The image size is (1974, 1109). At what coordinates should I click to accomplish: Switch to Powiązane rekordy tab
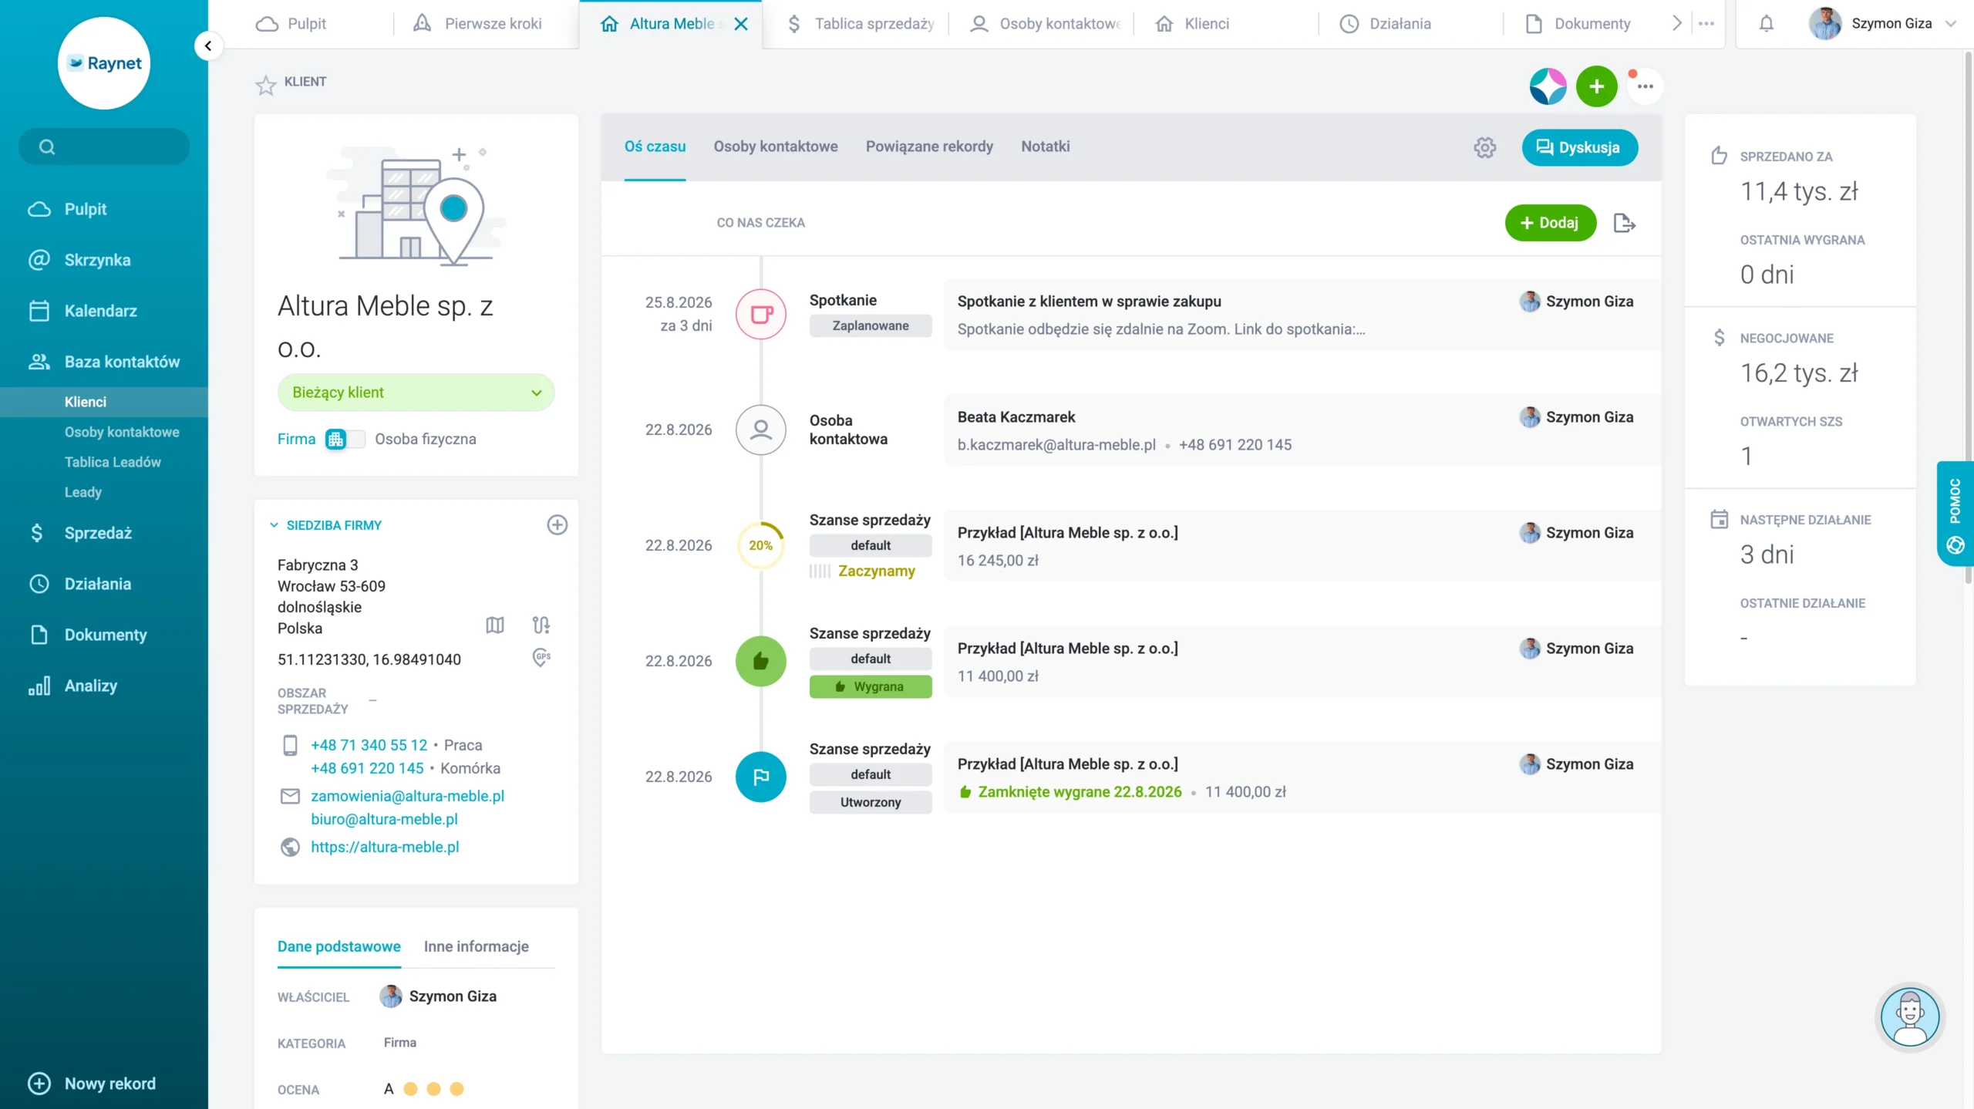[929, 147]
